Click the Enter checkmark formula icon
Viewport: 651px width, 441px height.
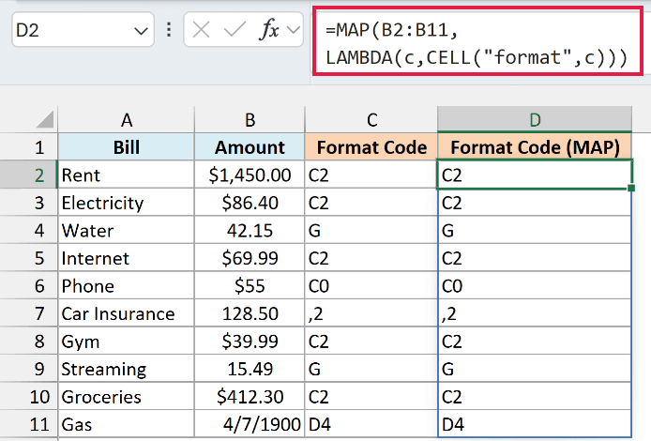click(235, 30)
